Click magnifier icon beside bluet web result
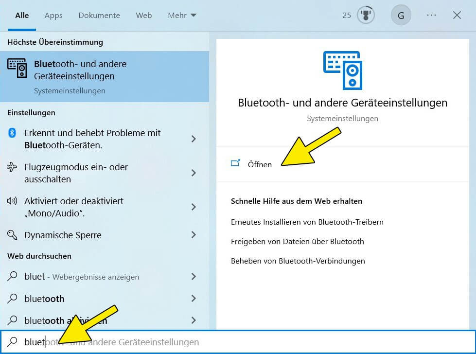Screen dimensions: 476x354 [12, 276]
